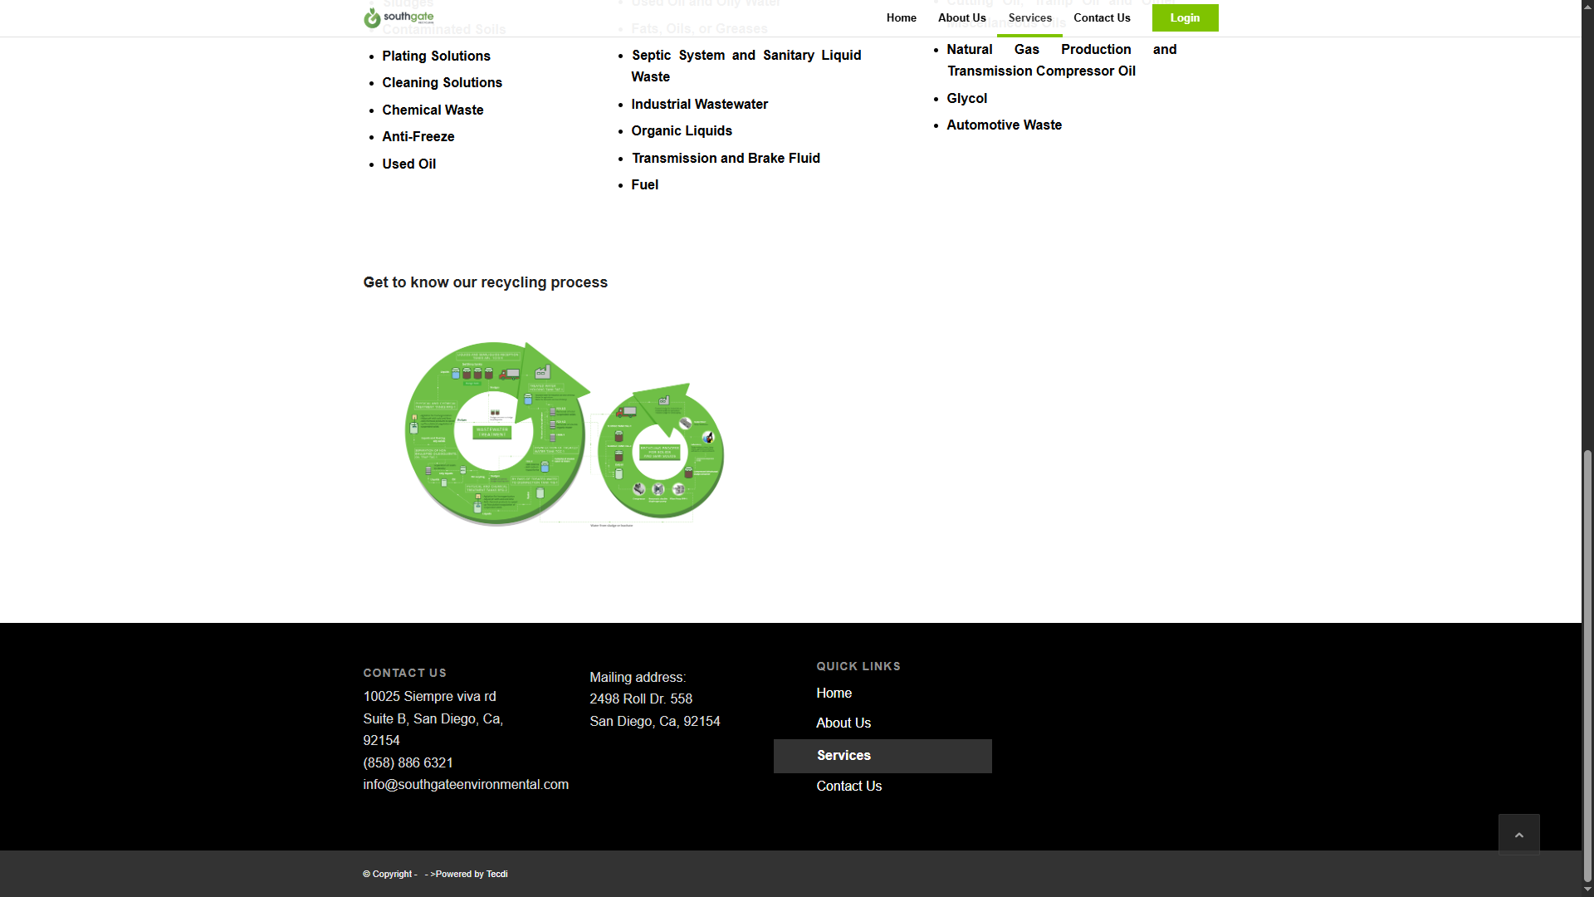Click the recycling process diagram image
This screenshot has width=1594, height=897.
coord(565,434)
